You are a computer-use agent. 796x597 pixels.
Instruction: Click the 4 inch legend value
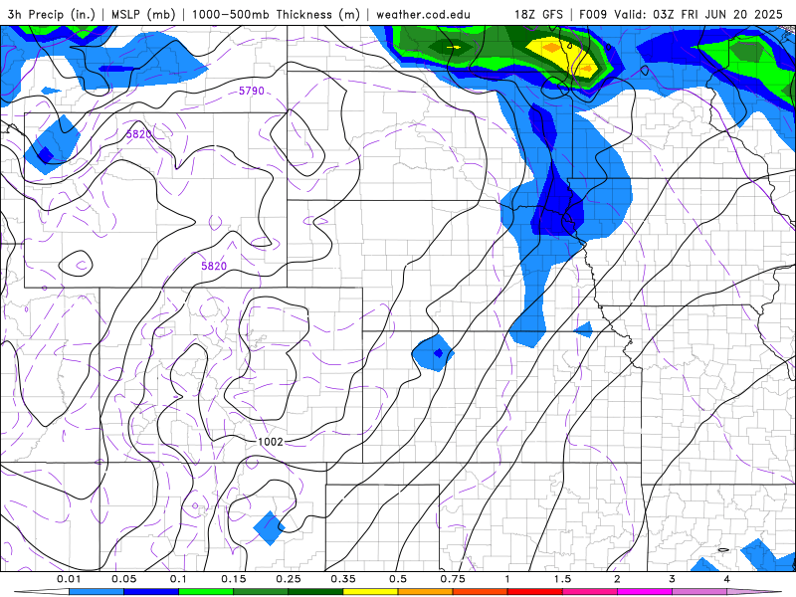click(x=727, y=579)
